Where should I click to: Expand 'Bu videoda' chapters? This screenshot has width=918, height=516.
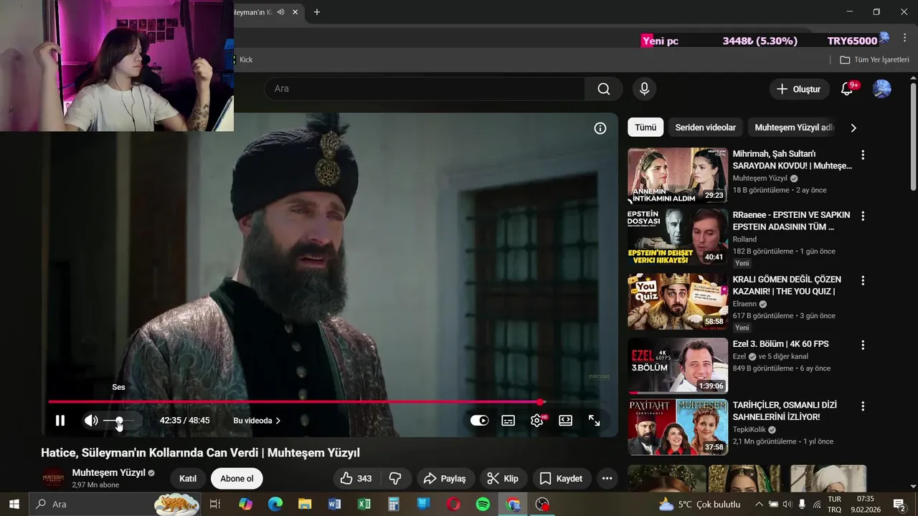pos(257,421)
